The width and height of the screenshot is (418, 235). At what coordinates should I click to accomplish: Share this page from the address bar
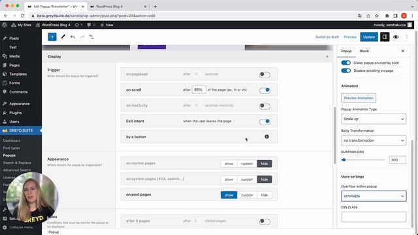368,16
